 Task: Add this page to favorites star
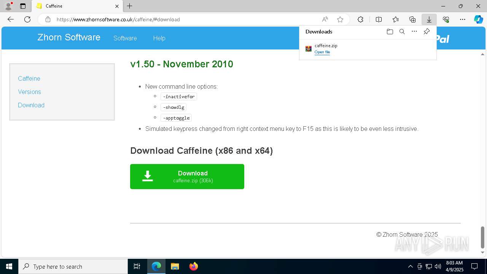340,19
